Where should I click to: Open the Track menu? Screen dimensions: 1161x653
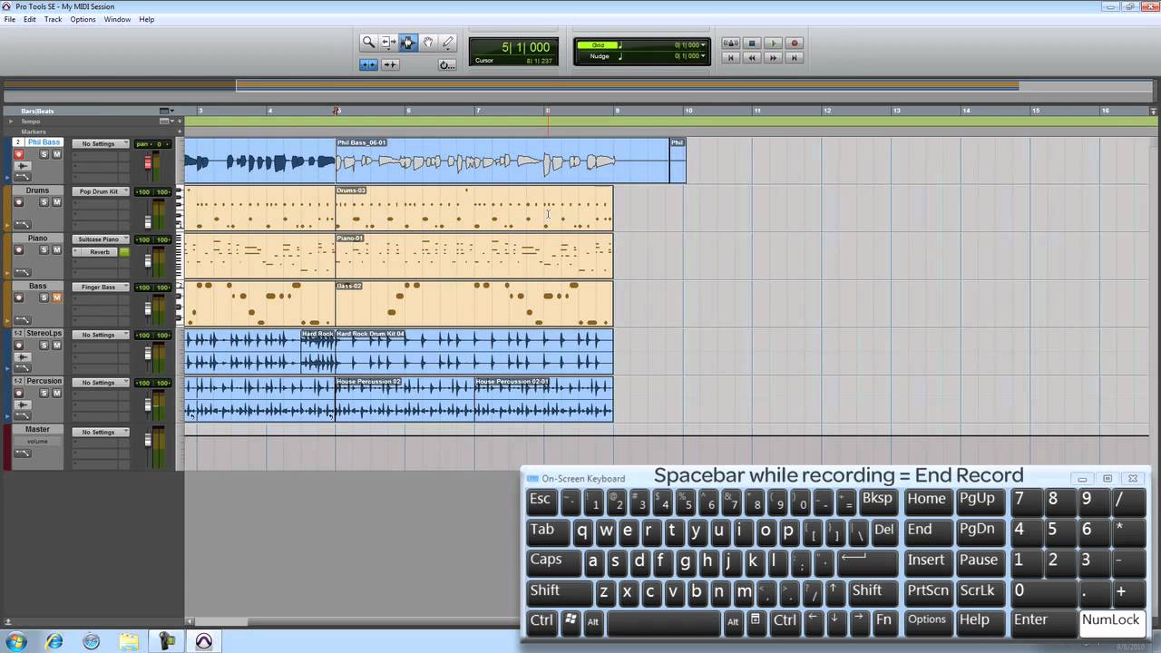point(54,19)
